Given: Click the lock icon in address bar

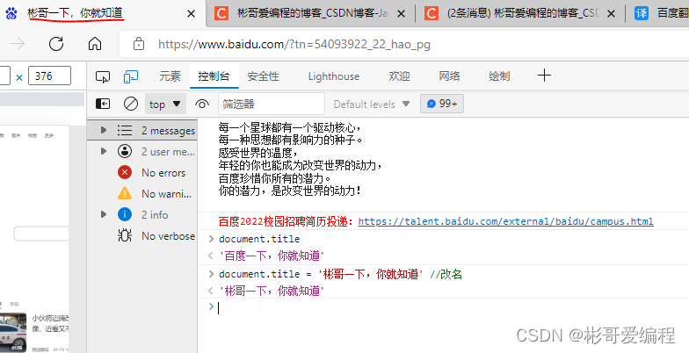Looking at the screenshot, I should click(x=139, y=44).
